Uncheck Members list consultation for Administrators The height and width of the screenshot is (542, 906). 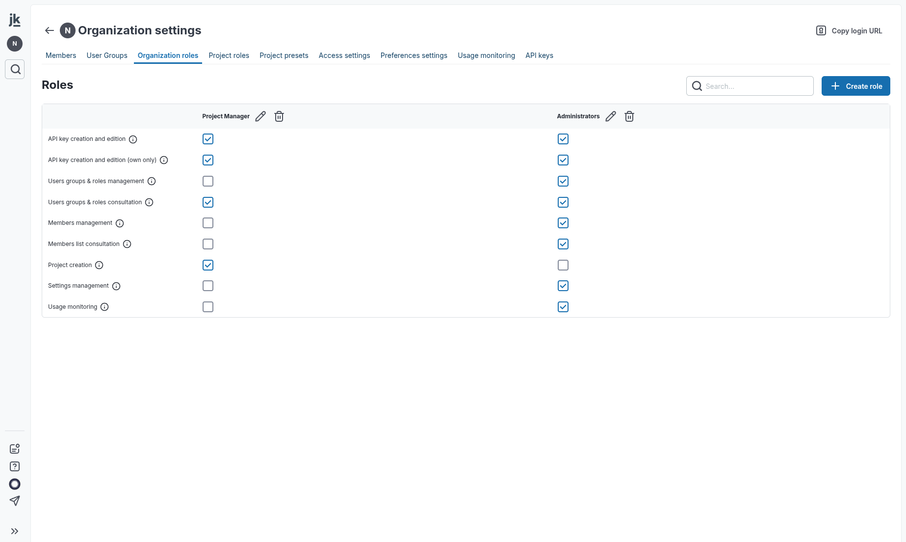[563, 244]
